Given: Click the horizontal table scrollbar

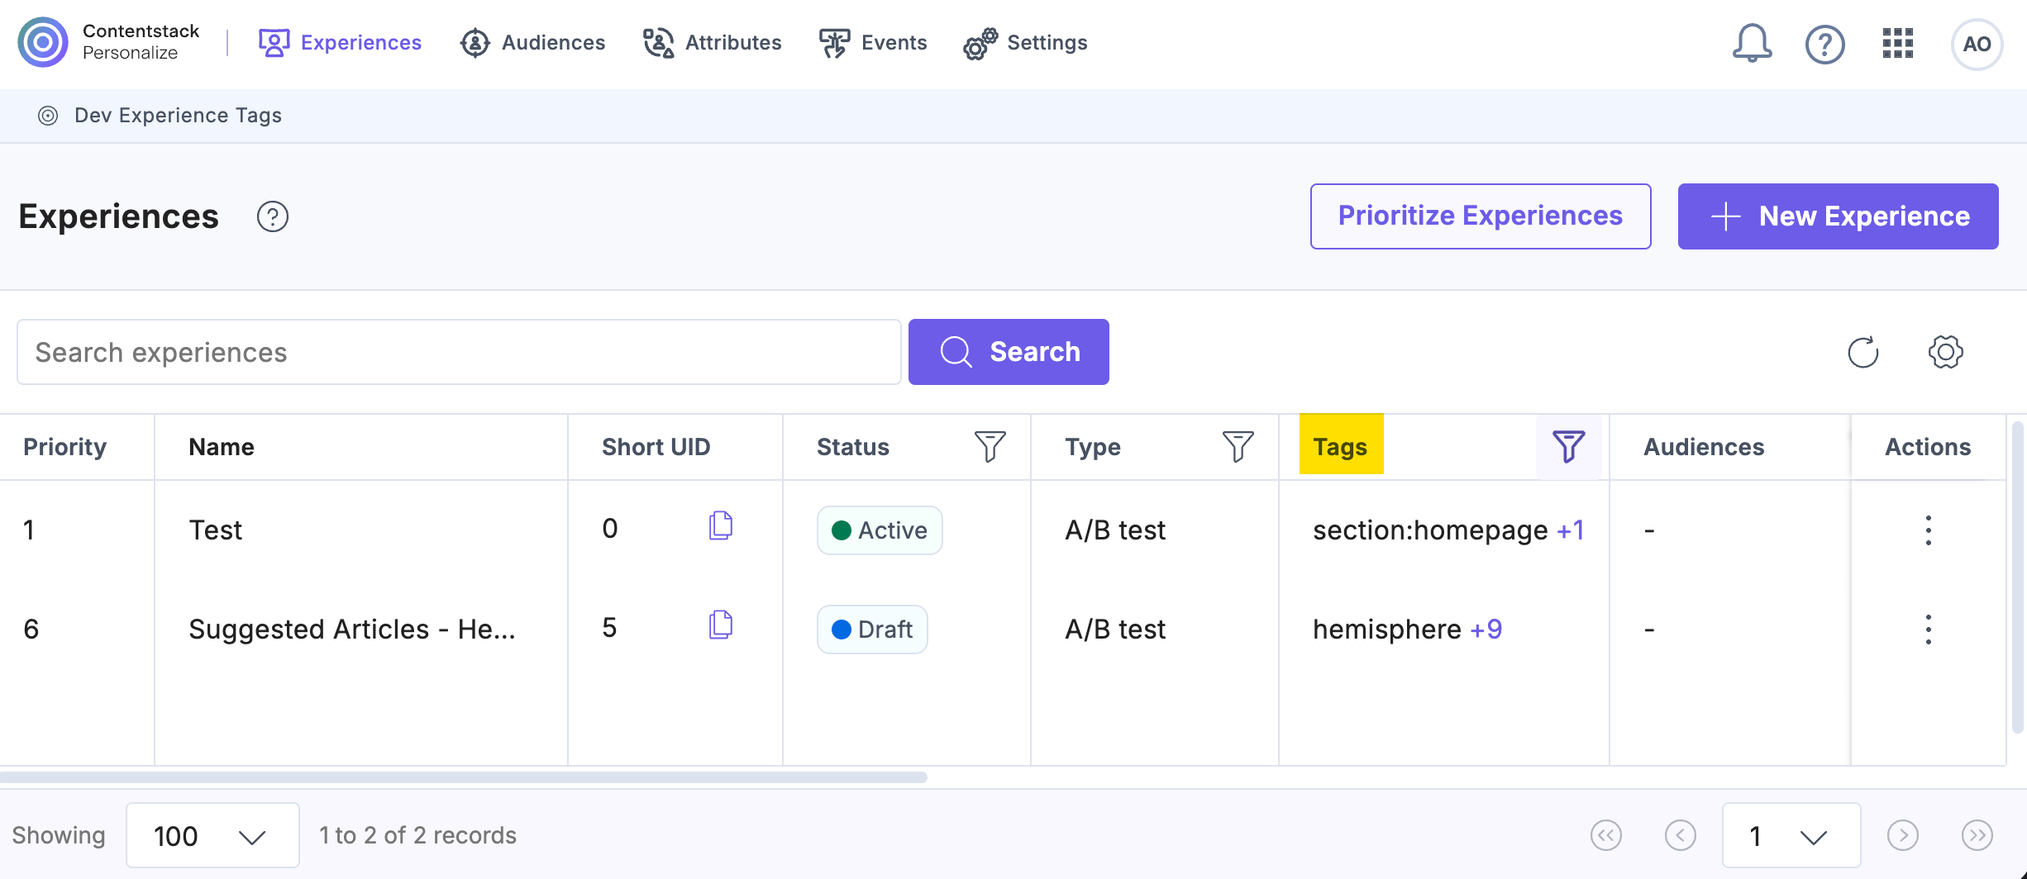Looking at the screenshot, I should click(463, 777).
